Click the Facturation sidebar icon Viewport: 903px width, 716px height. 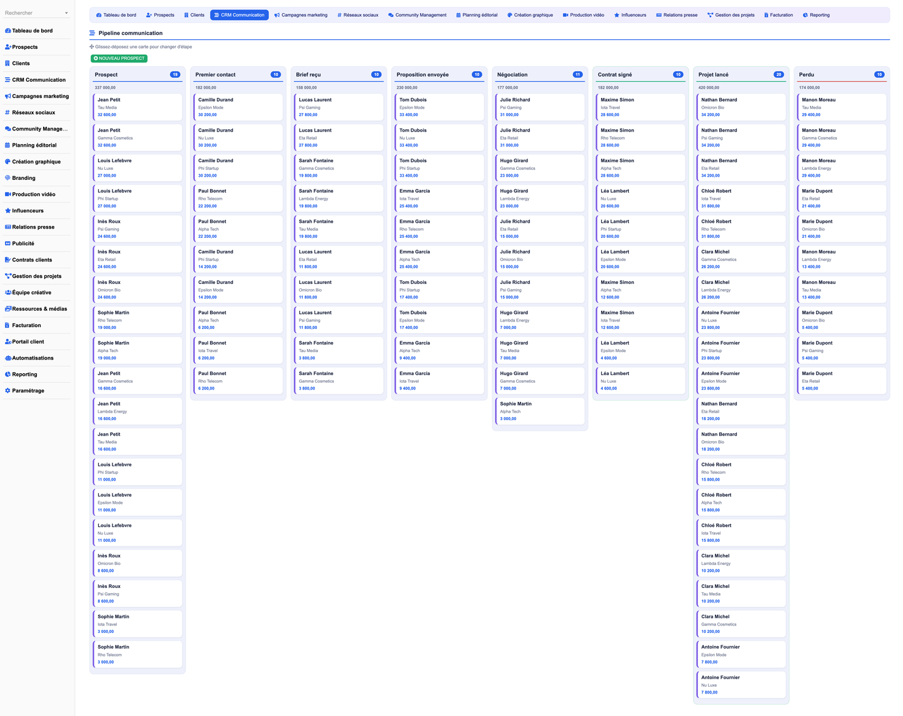pyautogui.click(x=7, y=325)
